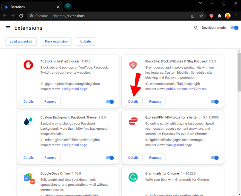Toggle off the ExpressVPN extension
The width and height of the screenshot is (241, 196).
(x=215, y=158)
